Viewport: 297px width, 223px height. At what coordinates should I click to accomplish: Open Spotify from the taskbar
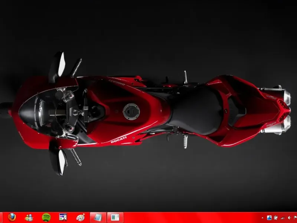[46, 217]
